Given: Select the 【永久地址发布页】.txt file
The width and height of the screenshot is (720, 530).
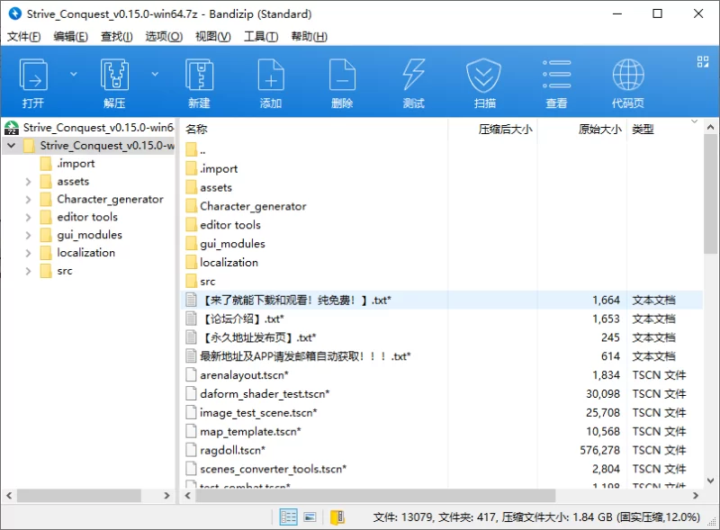Looking at the screenshot, I should coord(251,337).
